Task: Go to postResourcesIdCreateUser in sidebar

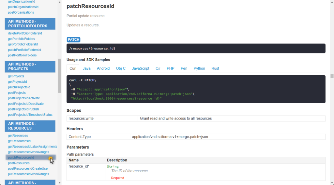Action: [28, 168]
